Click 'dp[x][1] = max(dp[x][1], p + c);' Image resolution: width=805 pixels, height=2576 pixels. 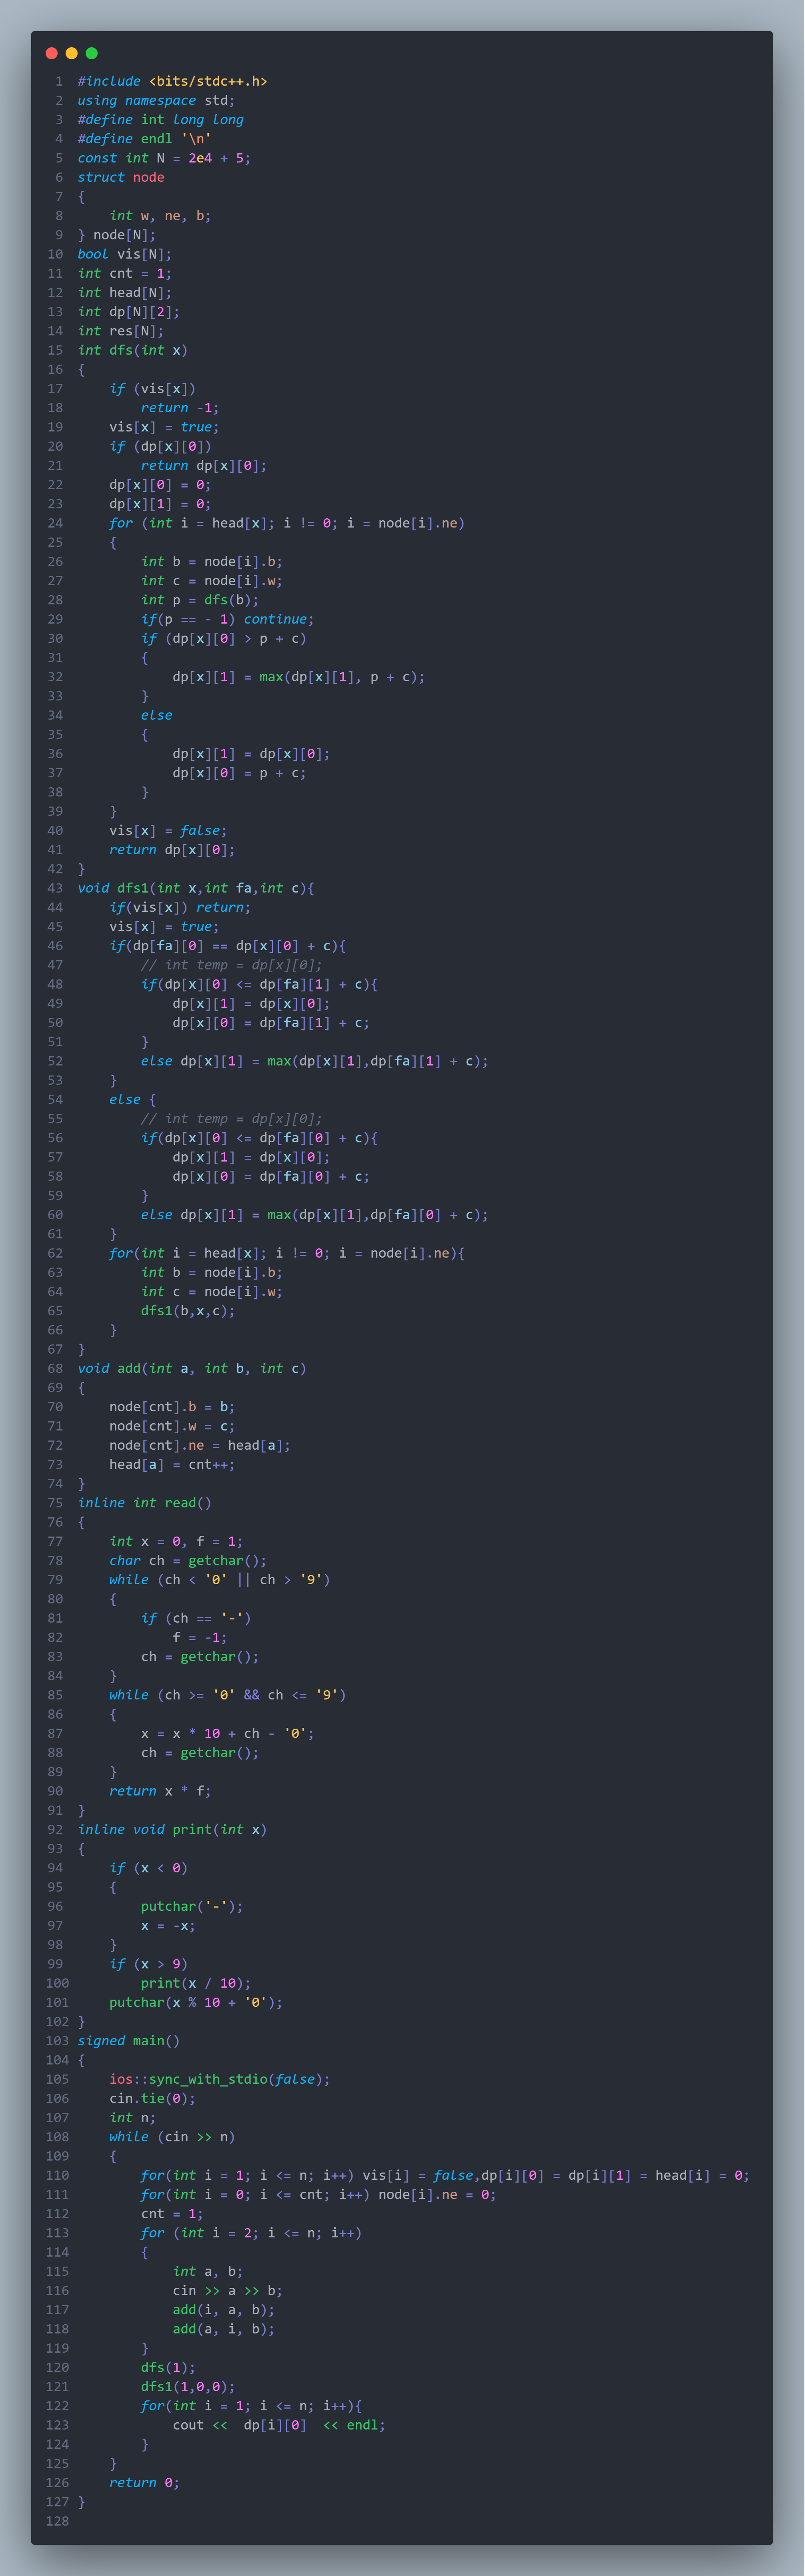(x=298, y=677)
